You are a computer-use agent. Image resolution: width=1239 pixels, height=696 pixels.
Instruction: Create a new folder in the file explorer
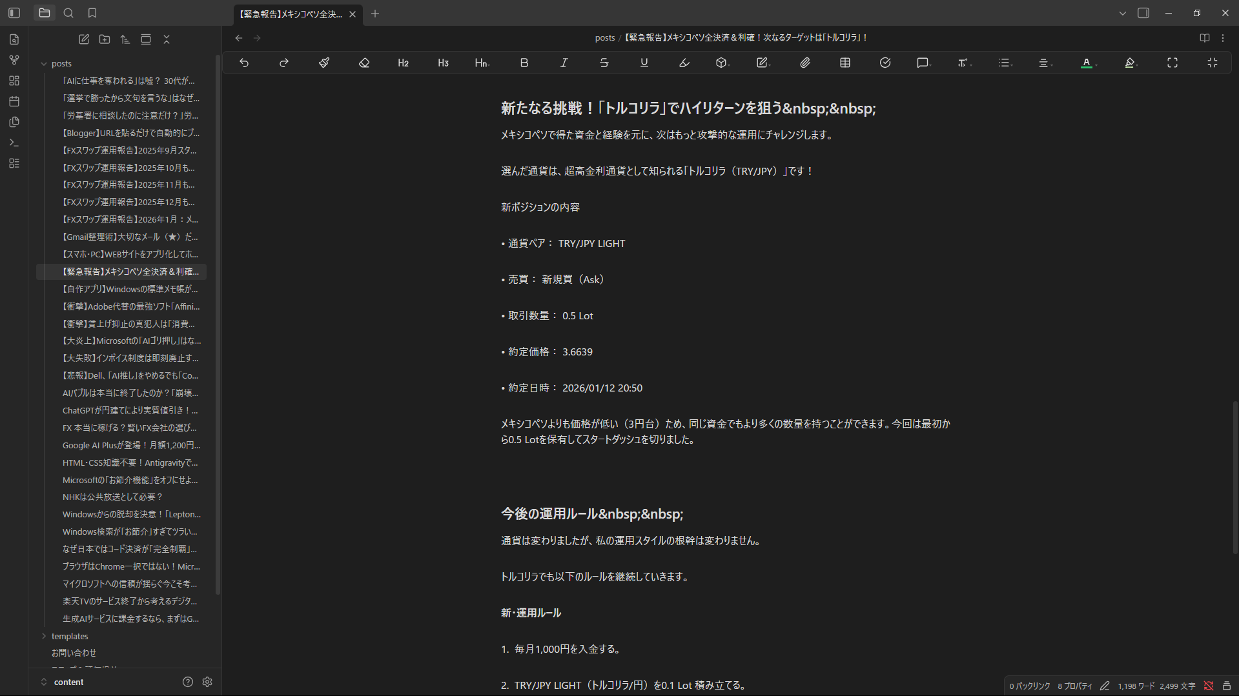[x=104, y=39]
